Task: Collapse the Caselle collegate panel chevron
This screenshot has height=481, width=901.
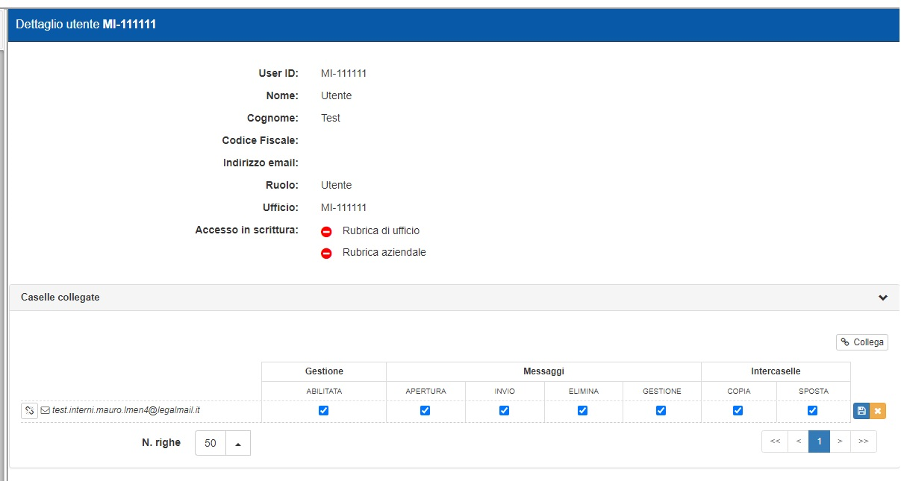Action: 883,298
